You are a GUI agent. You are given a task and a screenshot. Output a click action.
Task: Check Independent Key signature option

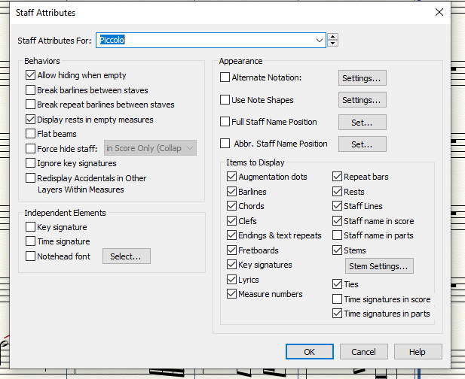(31, 227)
